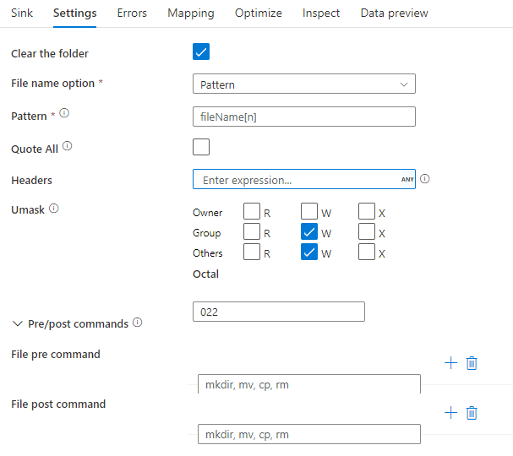Switch to the Mapping tab

(x=190, y=13)
